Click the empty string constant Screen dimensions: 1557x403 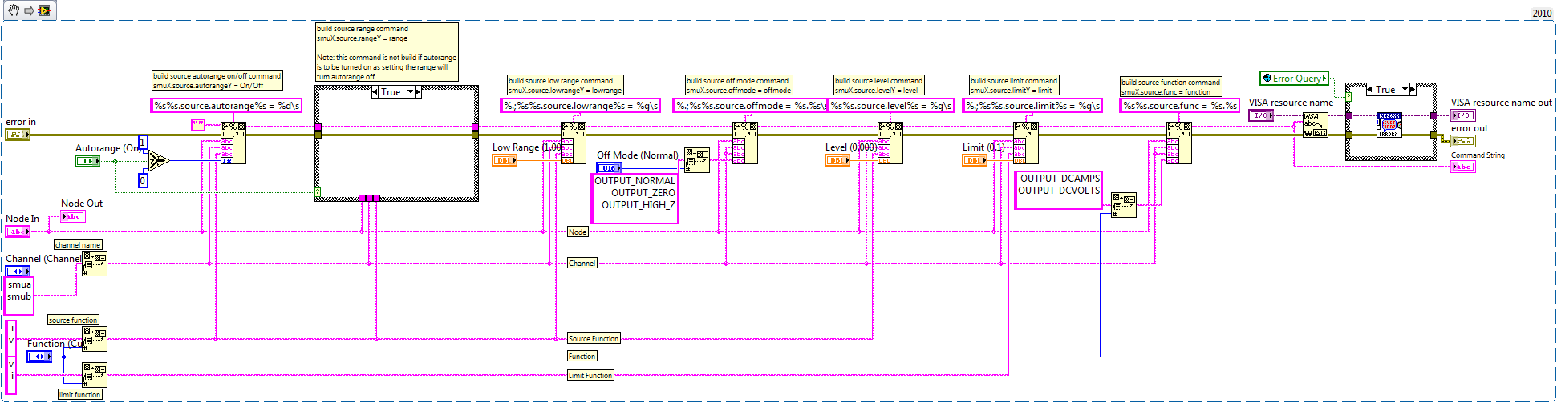pyautogui.click(x=198, y=124)
